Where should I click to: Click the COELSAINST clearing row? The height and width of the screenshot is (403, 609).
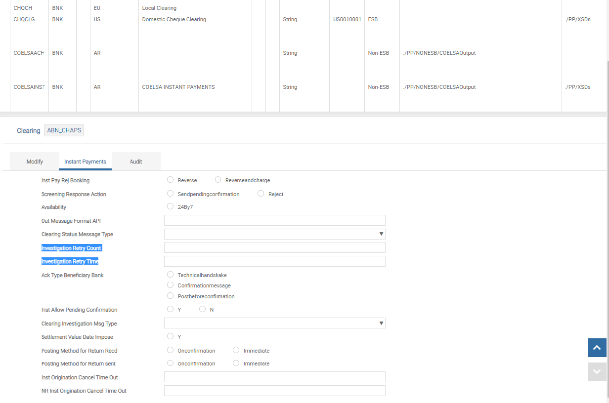[x=29, y=87]
